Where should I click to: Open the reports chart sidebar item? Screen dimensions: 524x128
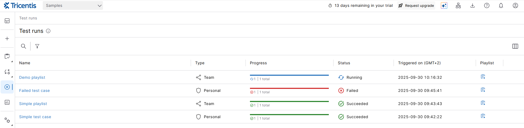(x=7, y=102)
